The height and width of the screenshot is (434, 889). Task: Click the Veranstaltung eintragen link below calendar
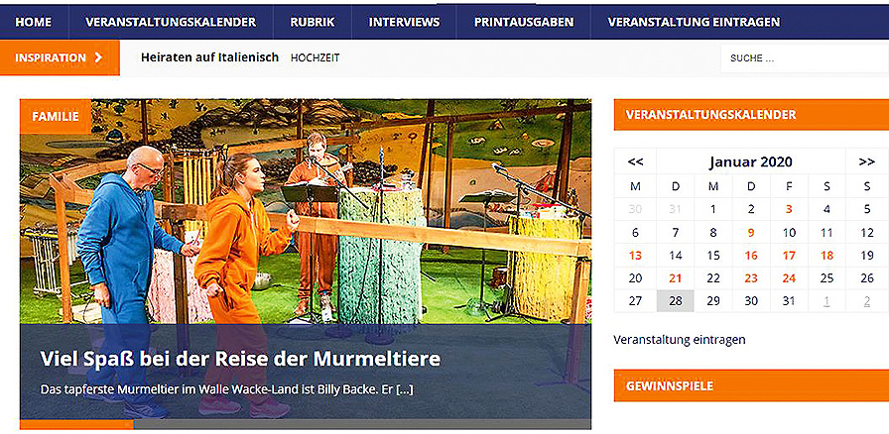(680, 340)
